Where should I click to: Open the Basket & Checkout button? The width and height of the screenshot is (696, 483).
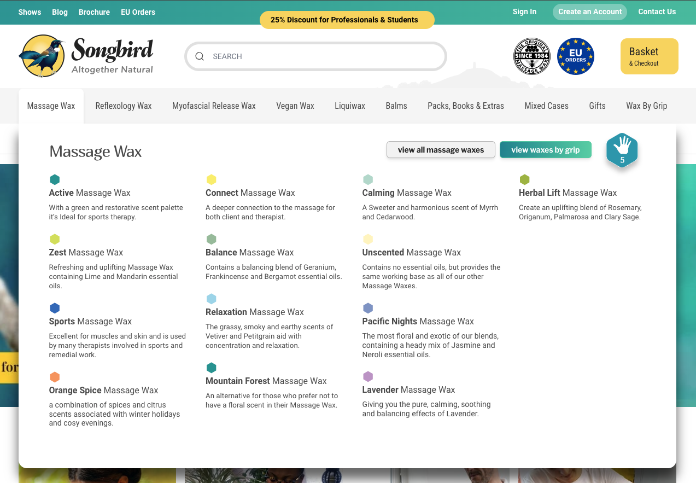(x=649, y=56)
